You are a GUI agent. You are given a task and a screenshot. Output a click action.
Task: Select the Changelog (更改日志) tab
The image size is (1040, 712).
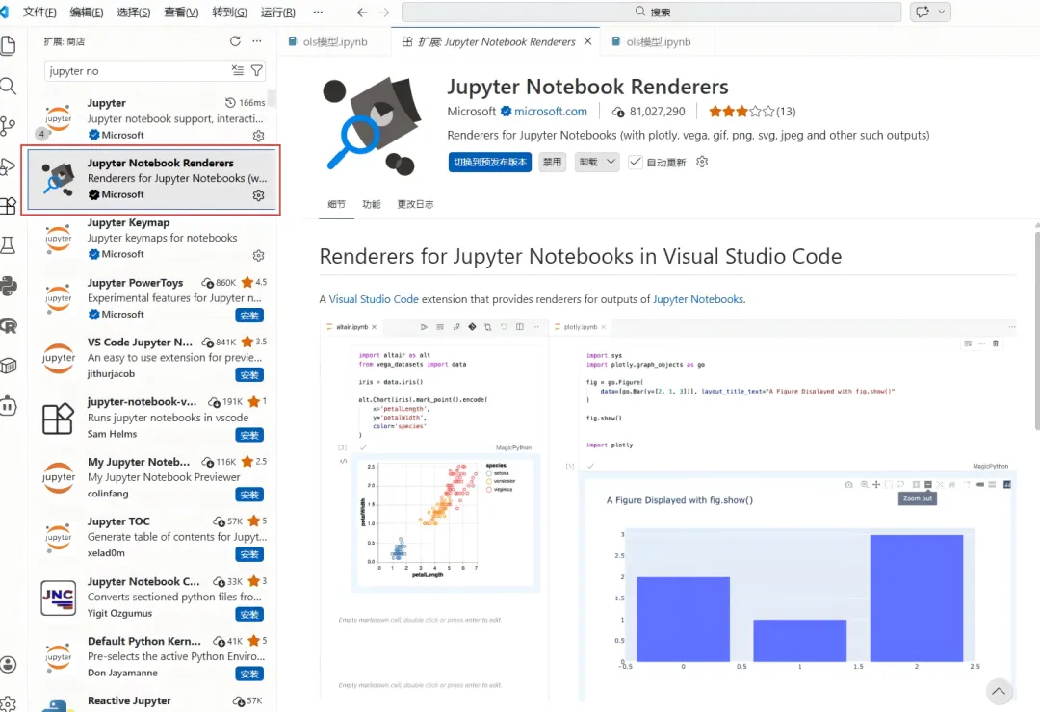point(415,204)
